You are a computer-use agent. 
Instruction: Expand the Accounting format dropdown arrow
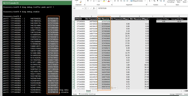coord(152,1)
